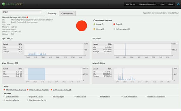Open Manage Components menu item
This screenshot has height=111, width=181.
(x=148, y=4)
